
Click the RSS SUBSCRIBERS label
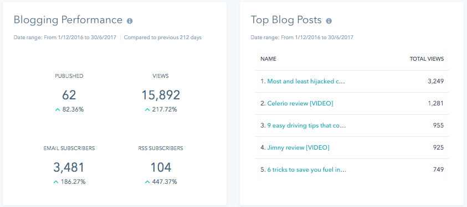[x=161, y=148]
